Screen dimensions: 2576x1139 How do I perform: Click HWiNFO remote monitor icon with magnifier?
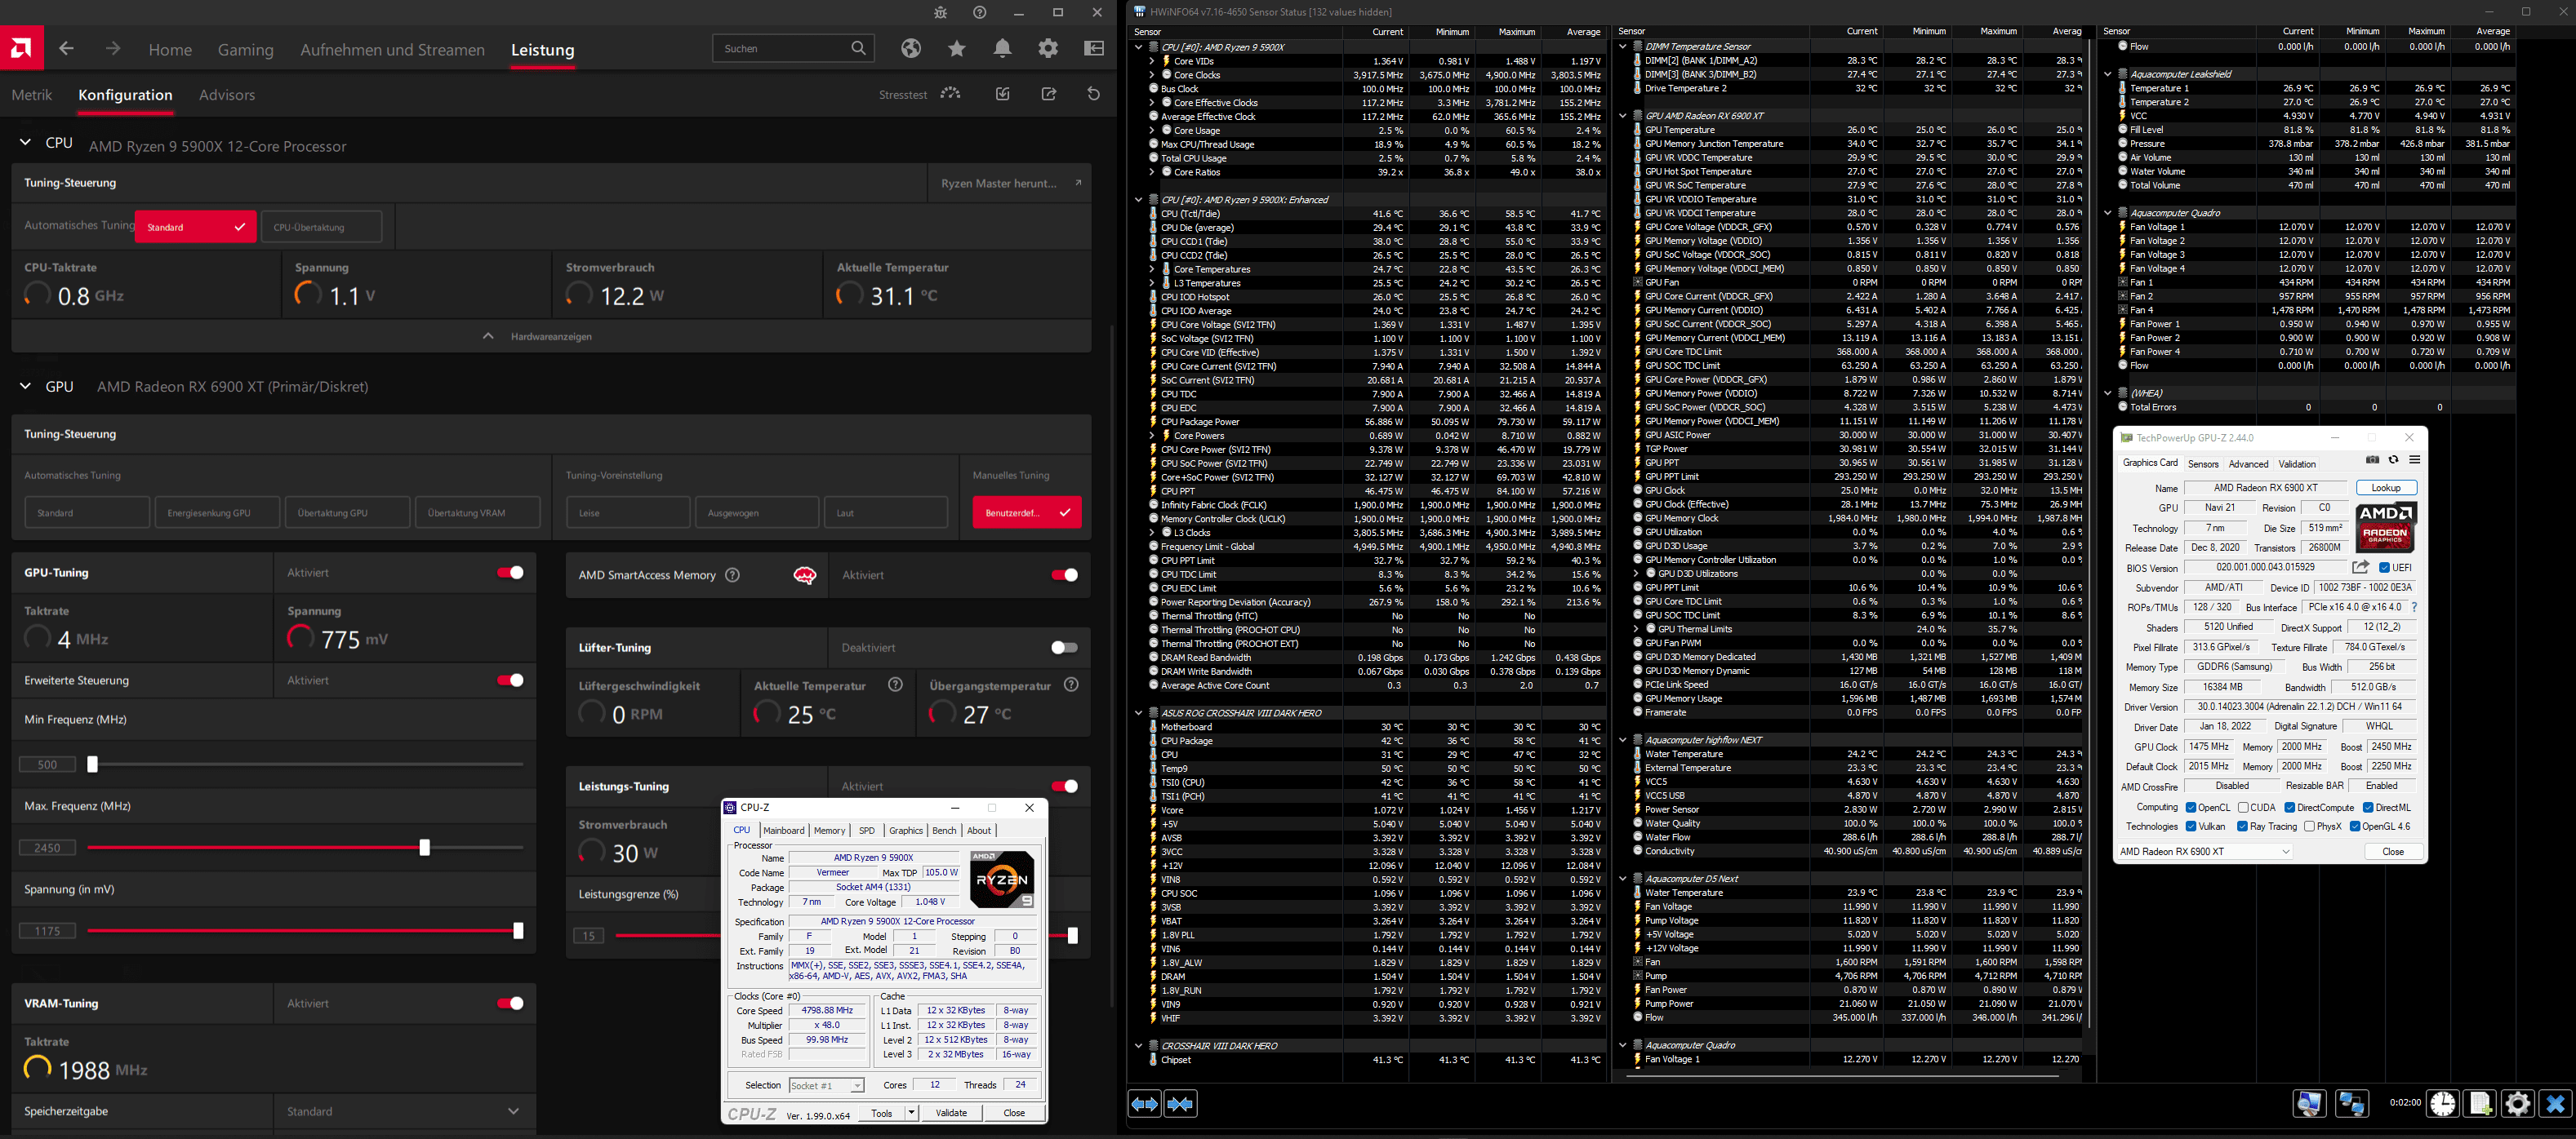point(2309,1103)
